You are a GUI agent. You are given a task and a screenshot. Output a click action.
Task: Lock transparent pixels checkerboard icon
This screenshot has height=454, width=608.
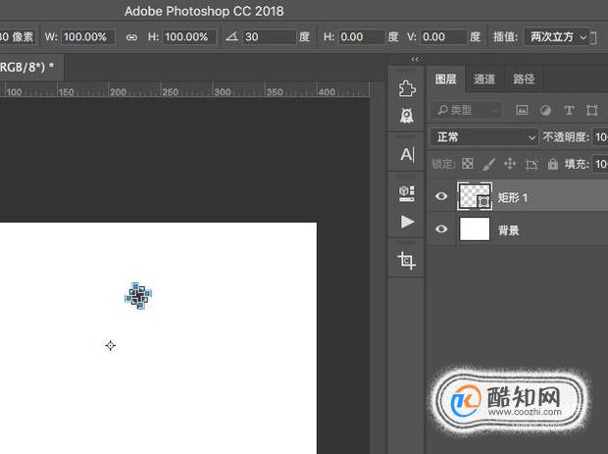467,164
